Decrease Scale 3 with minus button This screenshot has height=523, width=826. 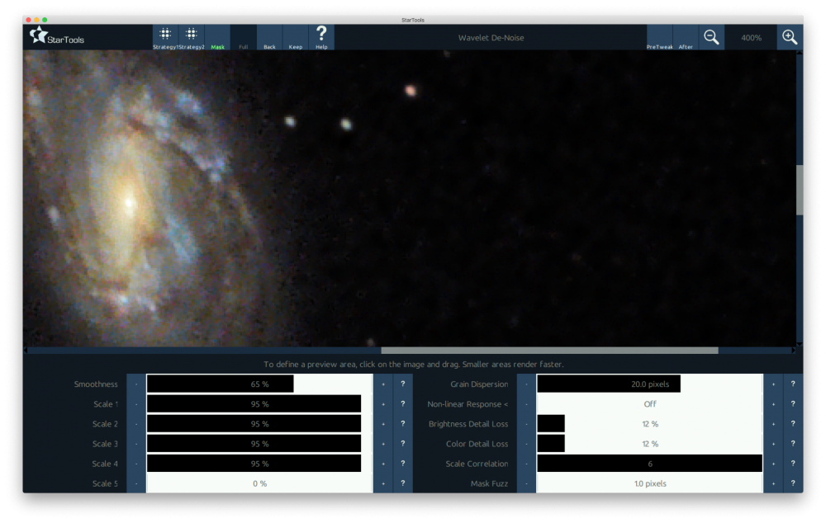coord(136,444)
